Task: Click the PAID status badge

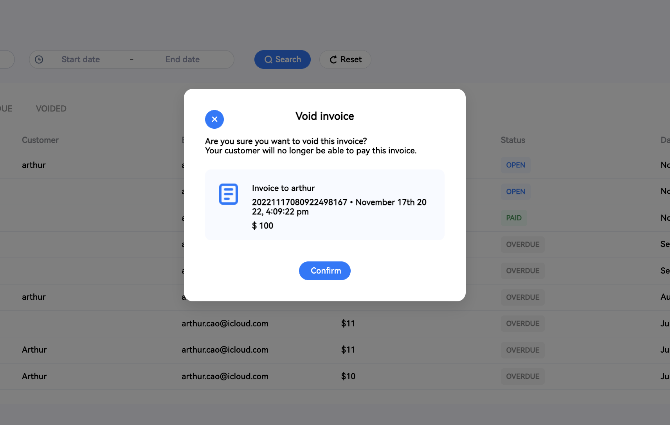Action: click(513, 218)
